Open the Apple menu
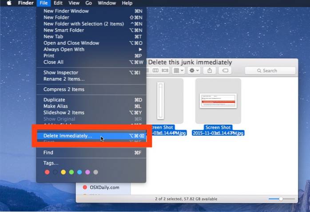Image resolution: width=310 pixels, height=212 pixels. (x=8, y=4)
